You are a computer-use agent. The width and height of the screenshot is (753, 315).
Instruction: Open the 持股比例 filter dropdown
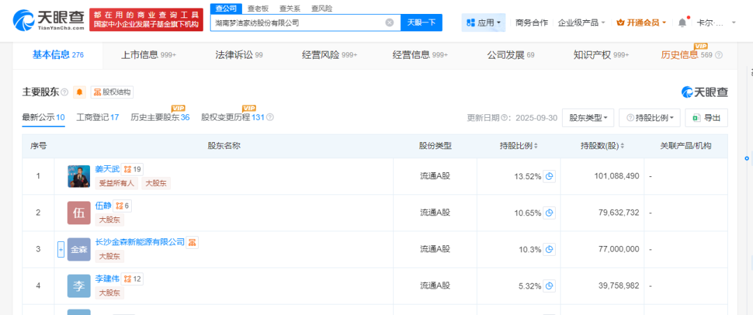point(649,118)
